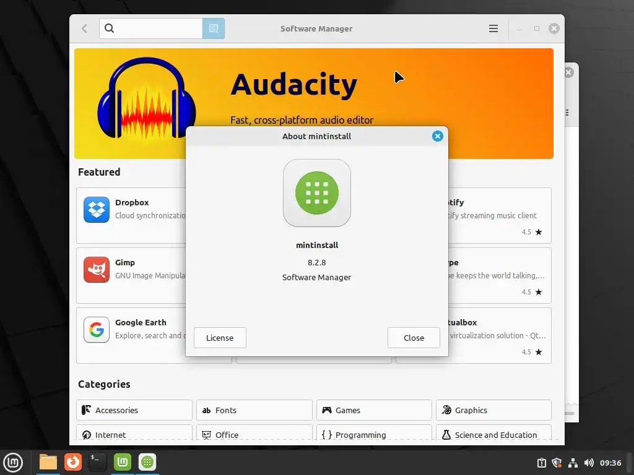Switch to the green Mint app taskbar item
Viewport: 634px width, 475px height.
[123, 462]
